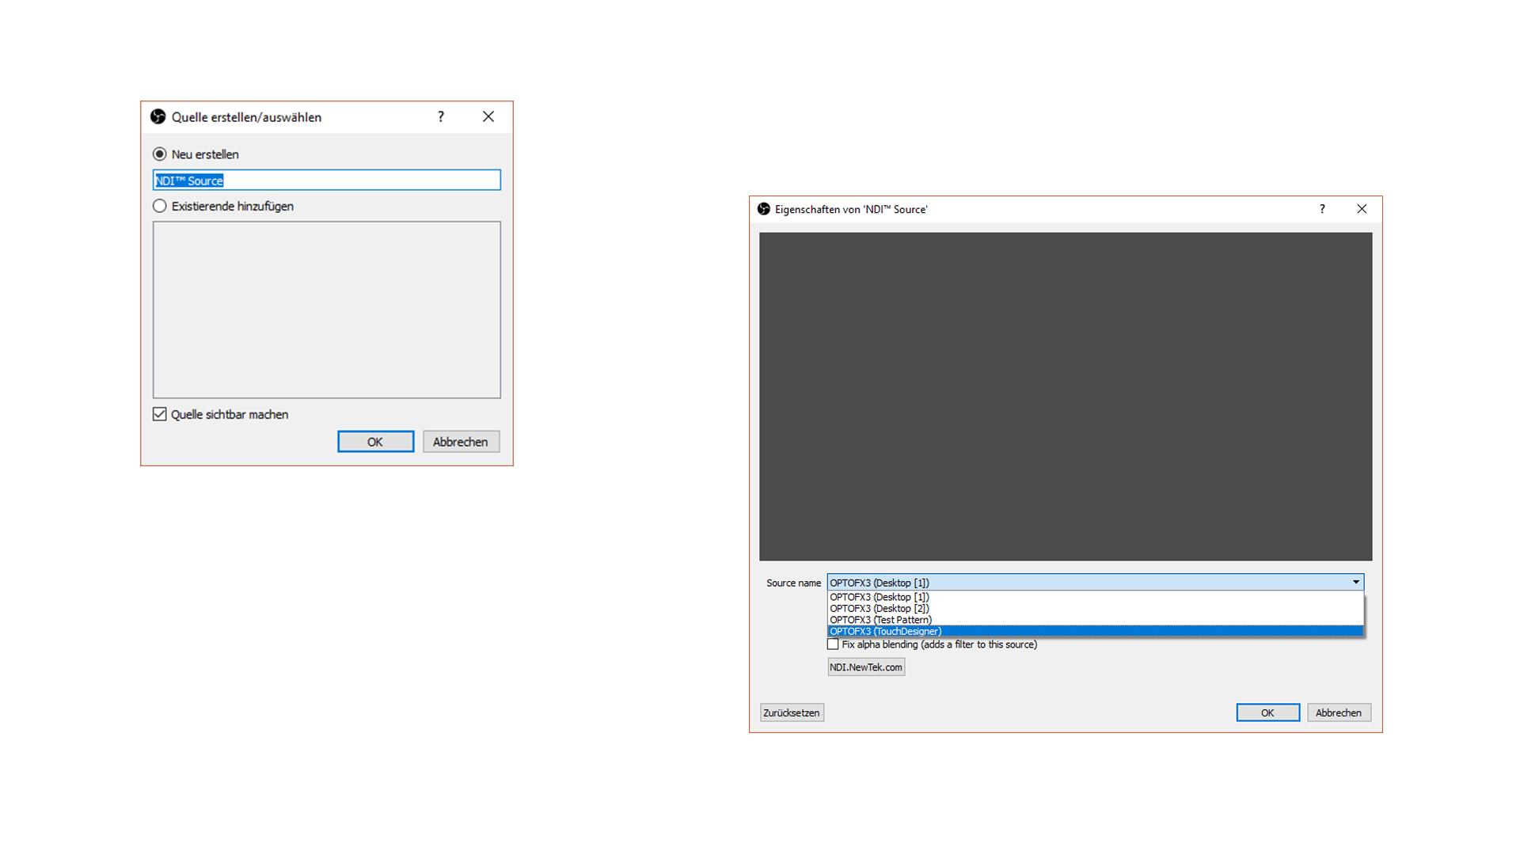This screenshot has width=1520, height=855.
Task: Click the empty existing sources list box
Action: pos(327,310)
